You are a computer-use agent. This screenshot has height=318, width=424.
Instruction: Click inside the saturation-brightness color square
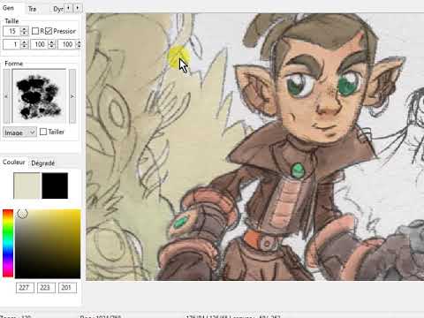pos(48,244)
